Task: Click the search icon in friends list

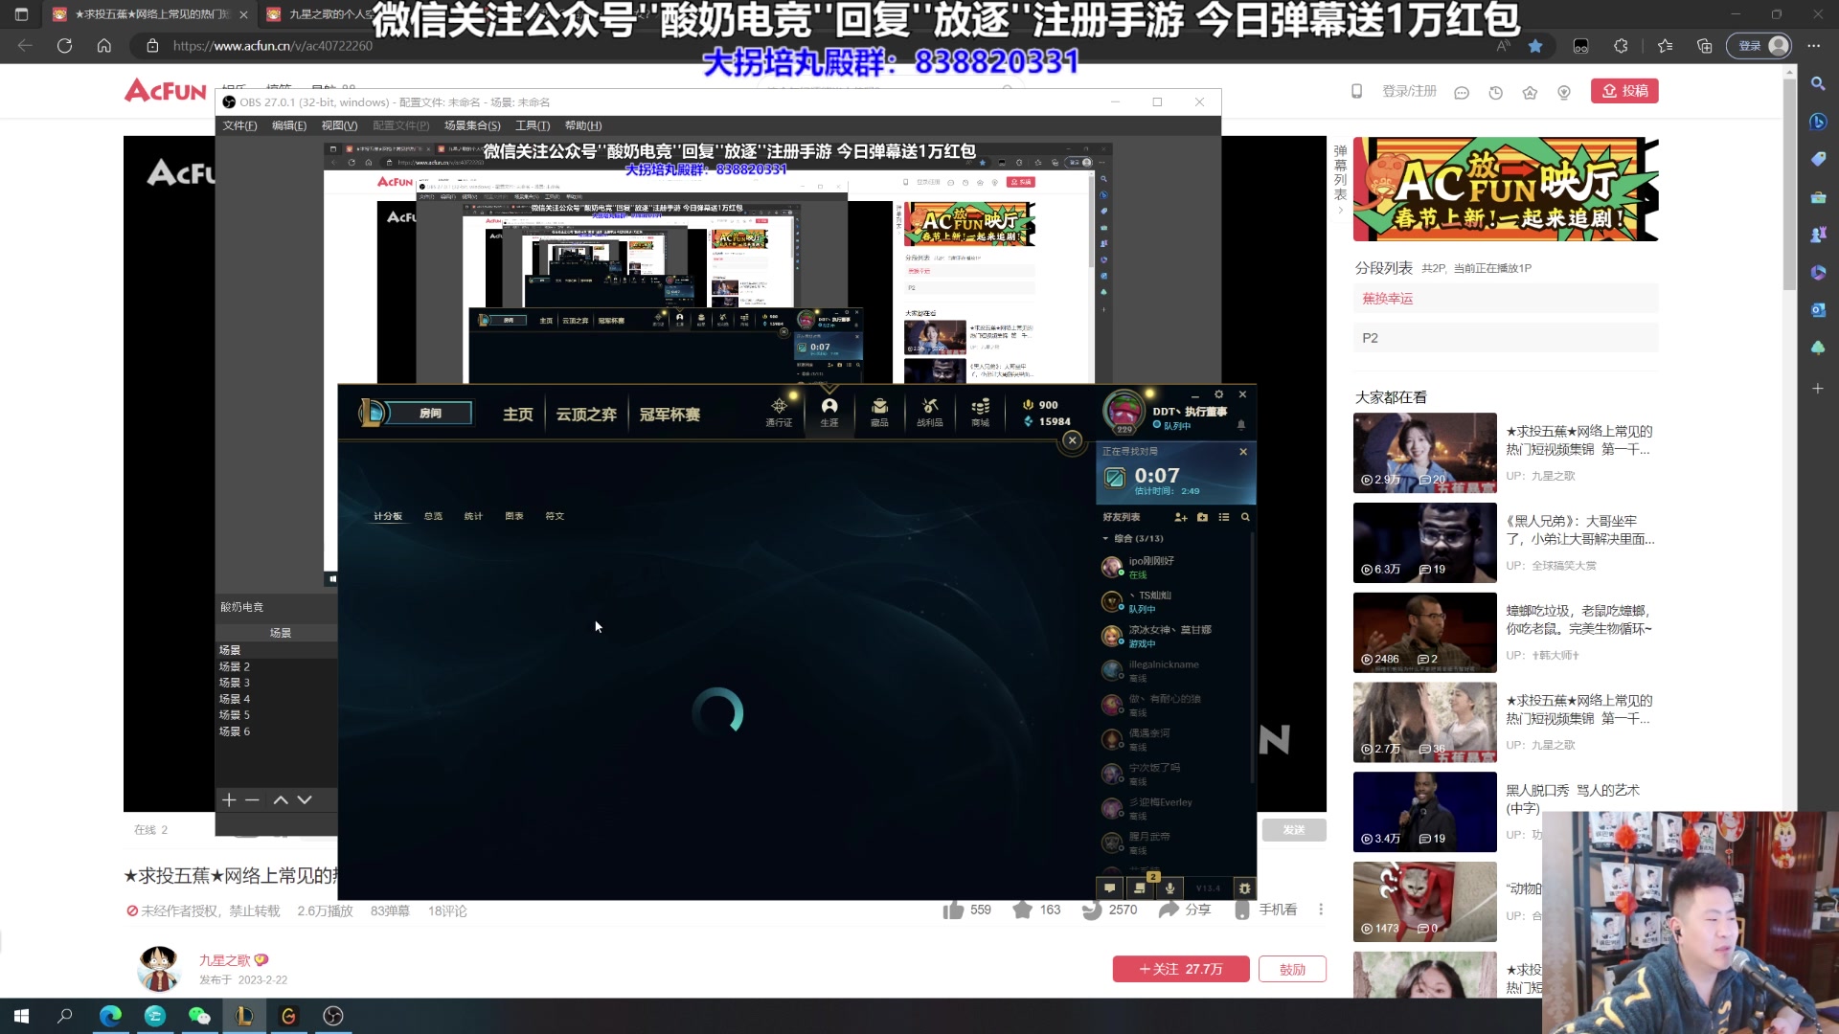Action: click(x=1245, y=517)
